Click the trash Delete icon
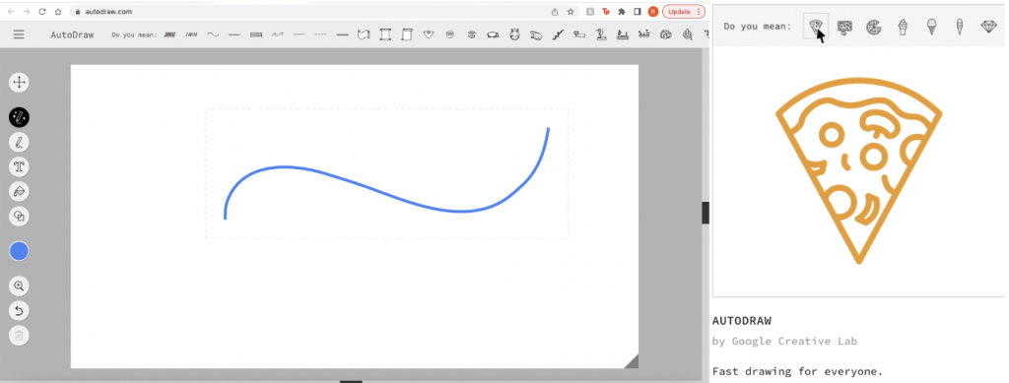 coord(20,336)
